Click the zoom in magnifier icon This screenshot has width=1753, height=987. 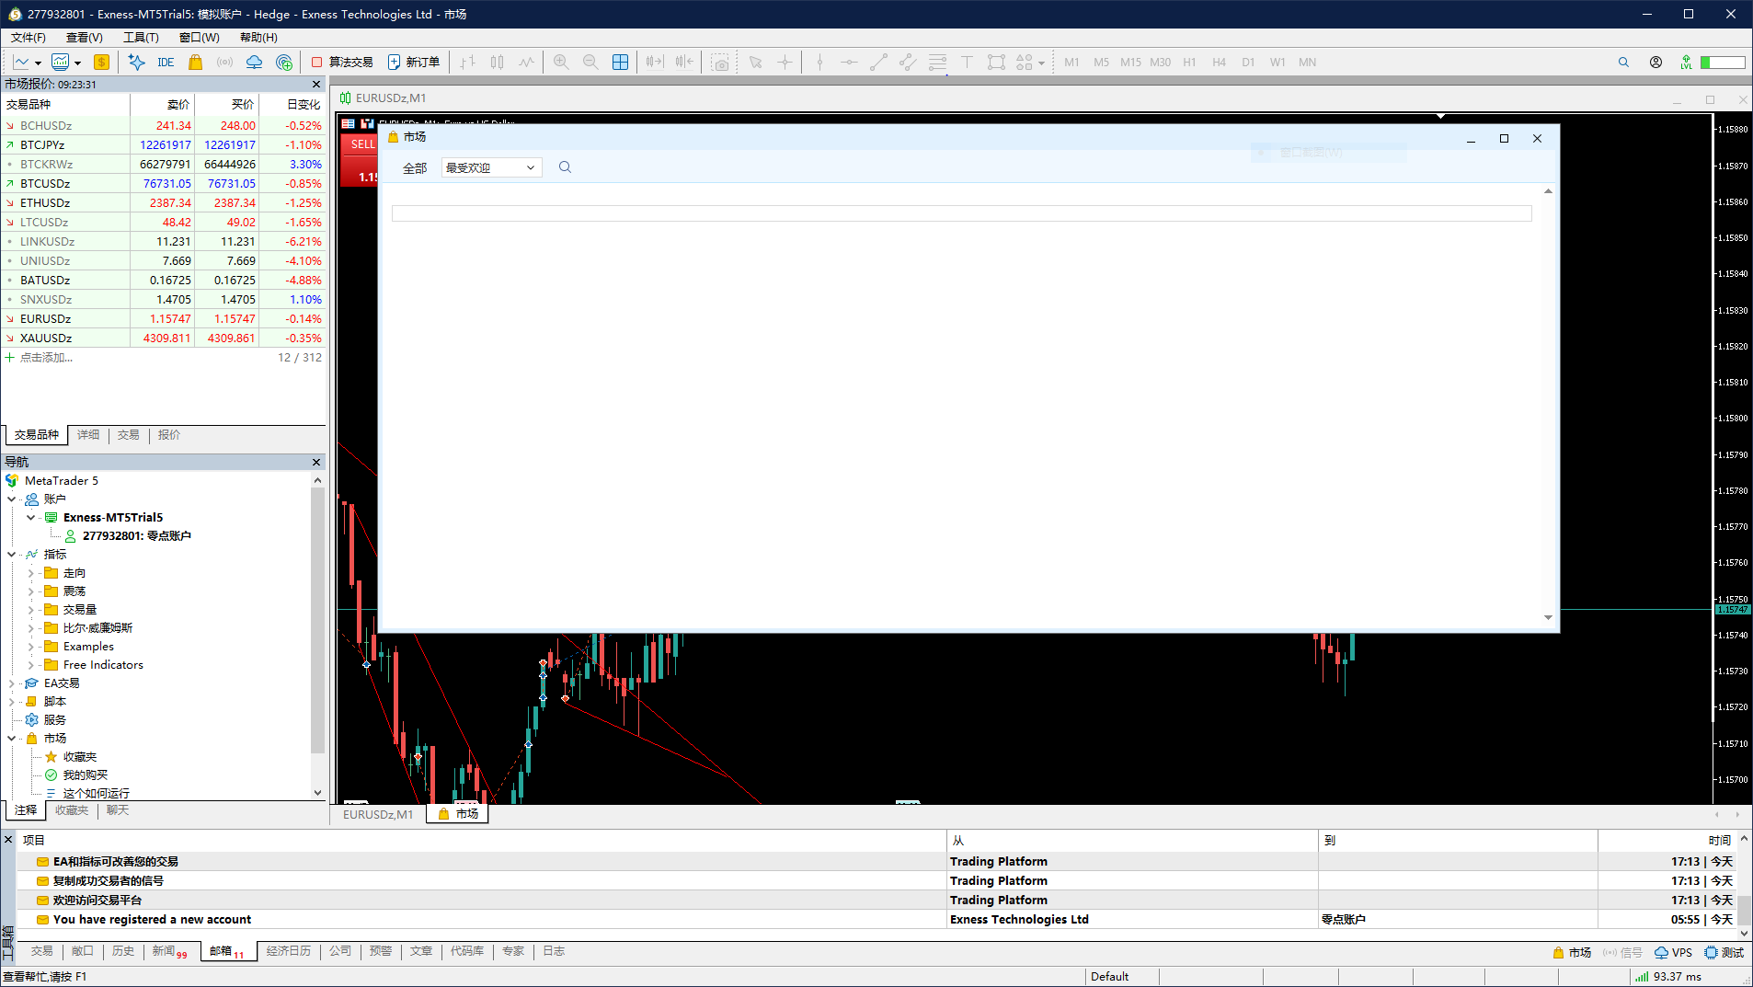coord(561,62)
